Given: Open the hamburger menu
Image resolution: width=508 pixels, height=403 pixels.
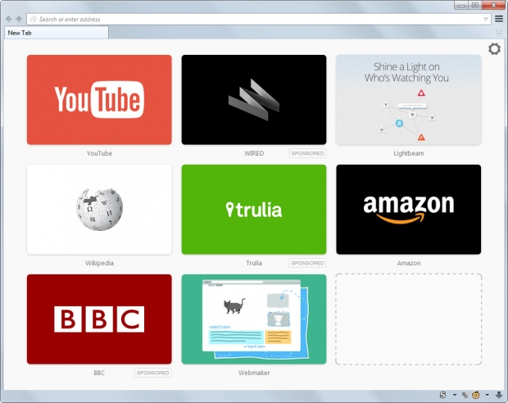Looking at the screenshot, I should pos(499,19).
